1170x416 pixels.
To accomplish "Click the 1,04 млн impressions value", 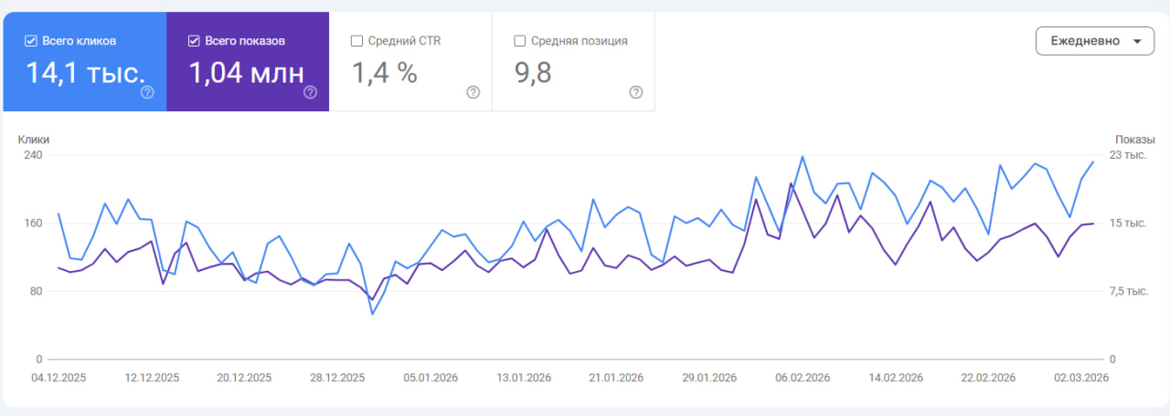I will tap(246, 74).
